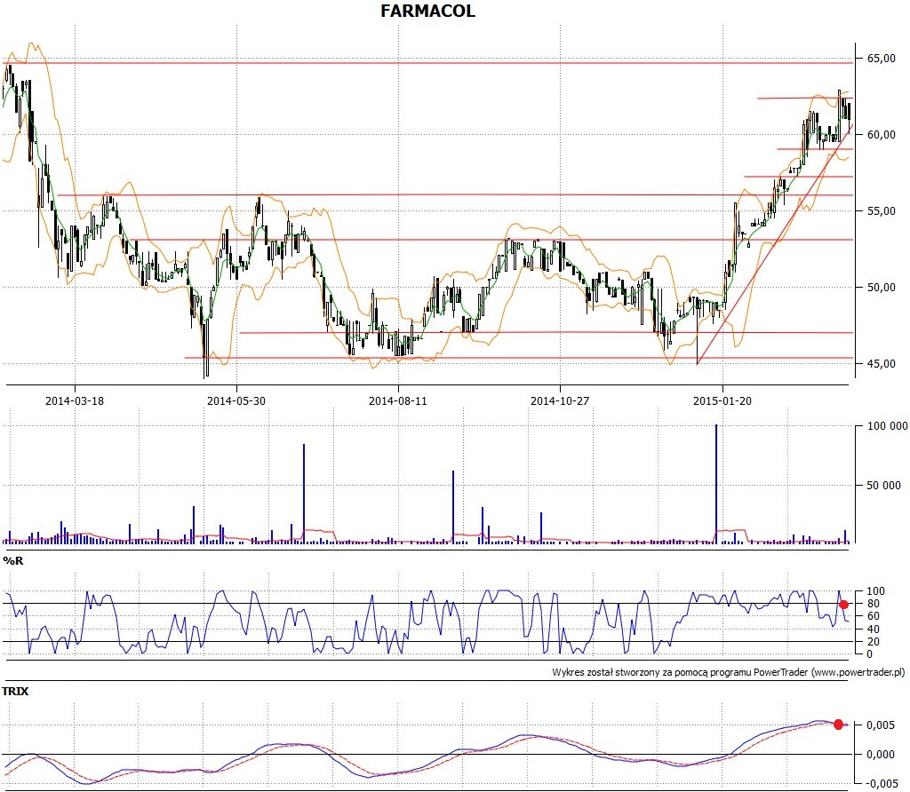Click the 50,00 price axis label
Screen dimensions: 910x792
pos(881,288)
